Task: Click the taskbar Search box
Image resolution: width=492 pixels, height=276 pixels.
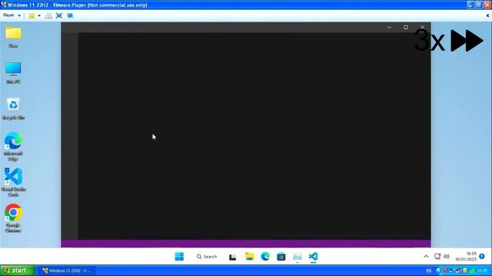Action: coord(207,257)
